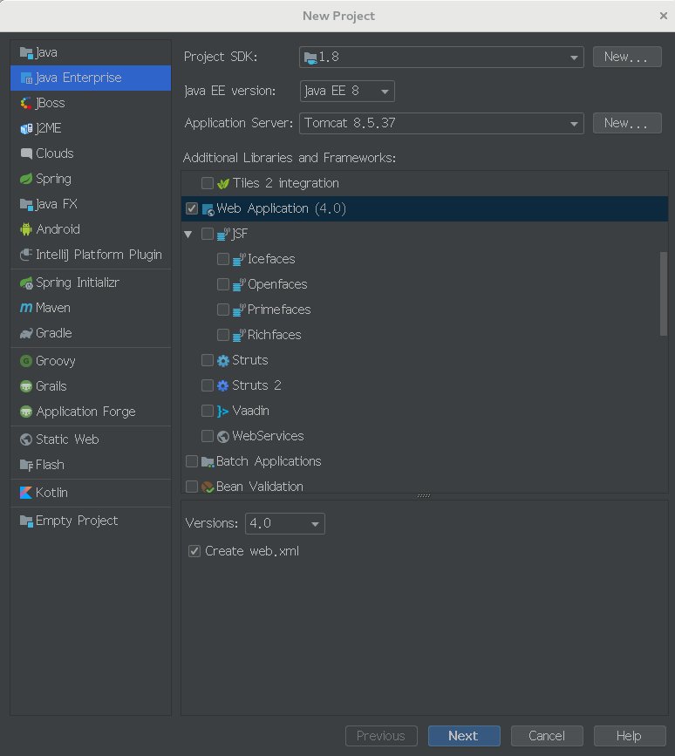Select Gradle project type
The image size is (675, 756).
[x=91, y=333]
